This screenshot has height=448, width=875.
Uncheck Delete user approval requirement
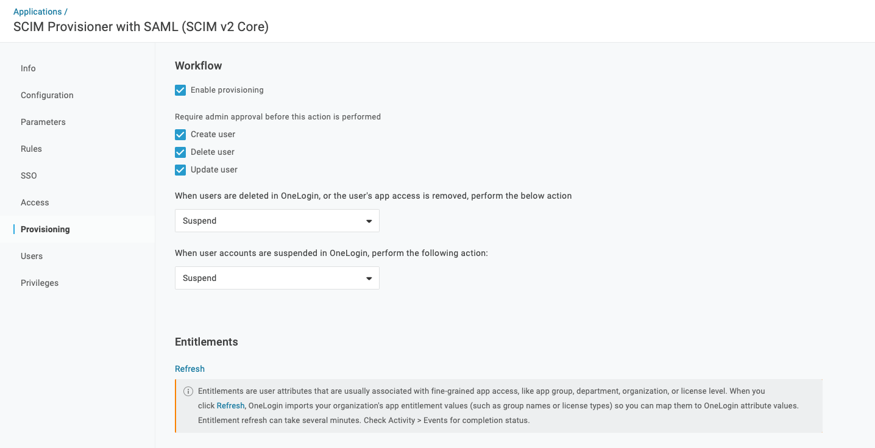(180, 152)
